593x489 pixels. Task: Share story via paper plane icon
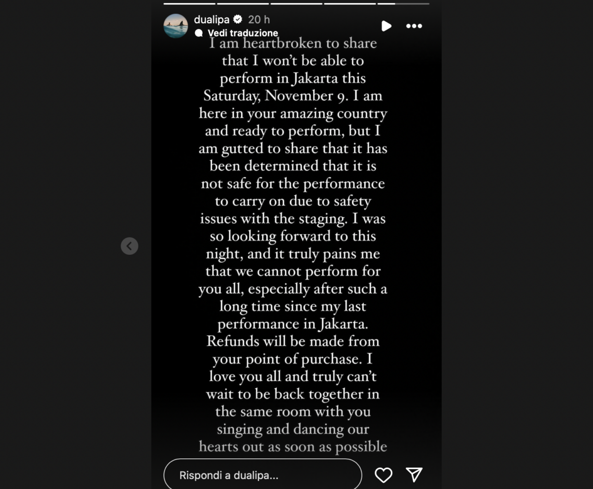coord(414,475)
